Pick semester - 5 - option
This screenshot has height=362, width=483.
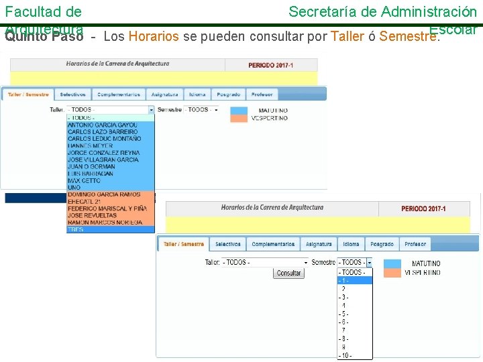pyautogui.click(x=355, y=314)
